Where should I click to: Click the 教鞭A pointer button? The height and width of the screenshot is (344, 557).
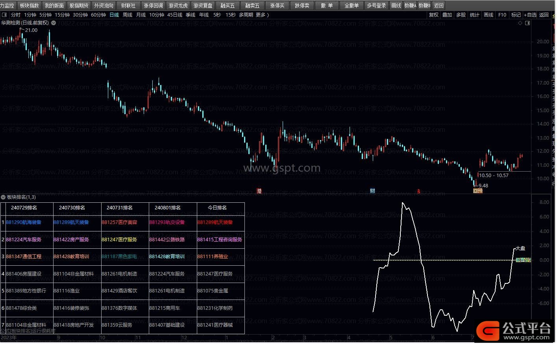(410, 6)
